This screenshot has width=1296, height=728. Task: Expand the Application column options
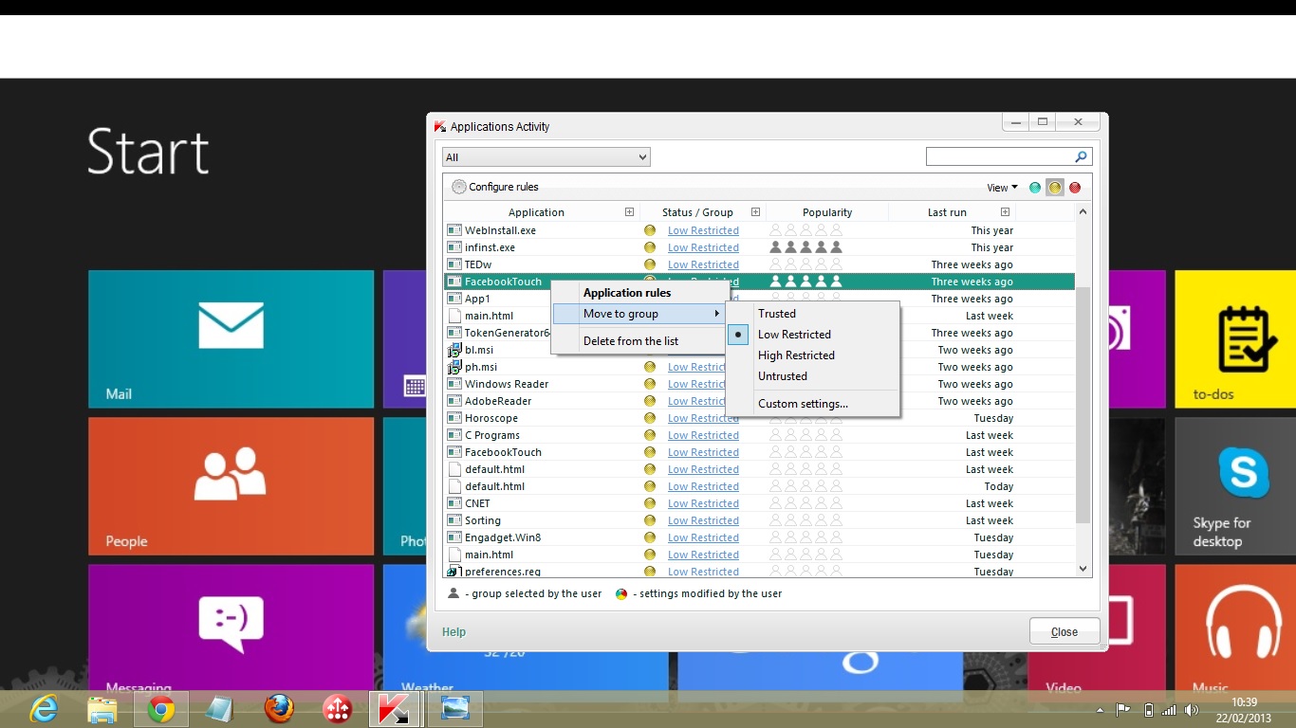click(x=629, y=211)
